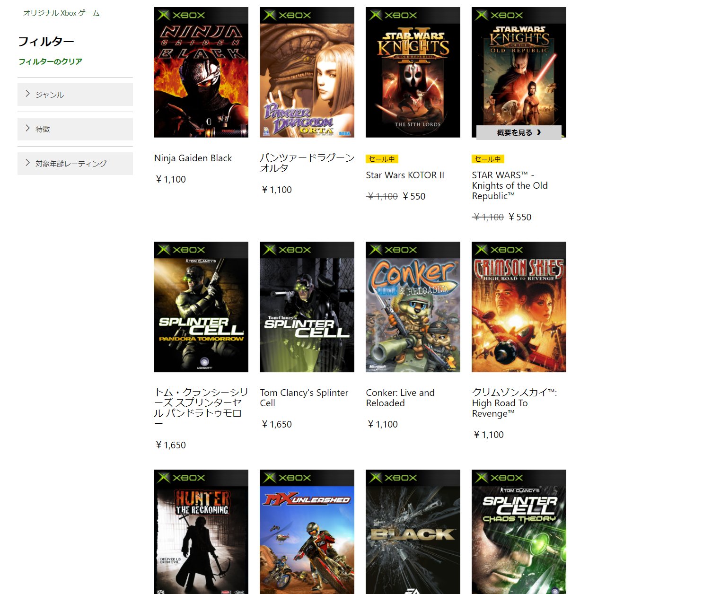Select トム・クランシーシリーズ スプリンターセル パンドラトゥモロー title
The image size is (703, 594).
(x=201, y=408)
